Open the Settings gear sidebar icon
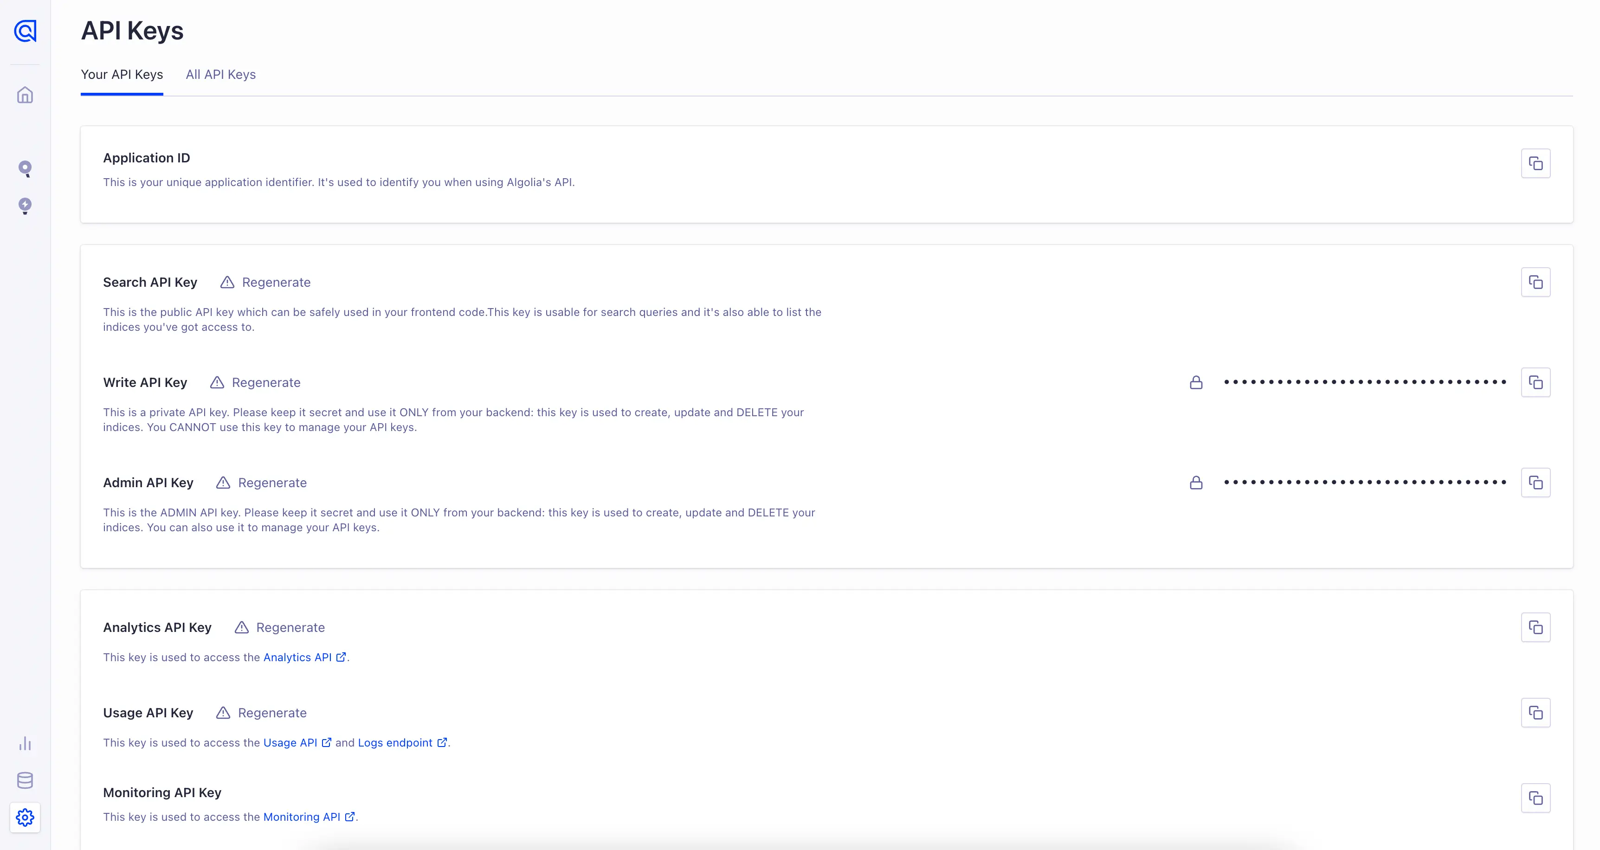Screen dimensions: 1600x850 pos(25,817)
